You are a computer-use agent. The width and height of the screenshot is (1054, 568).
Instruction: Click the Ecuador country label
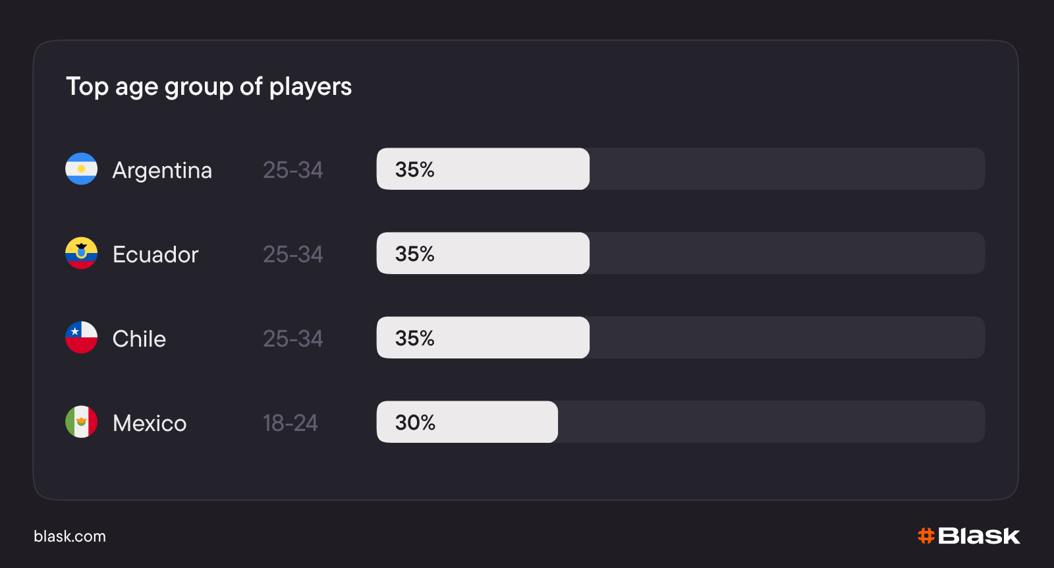point(155,254)
